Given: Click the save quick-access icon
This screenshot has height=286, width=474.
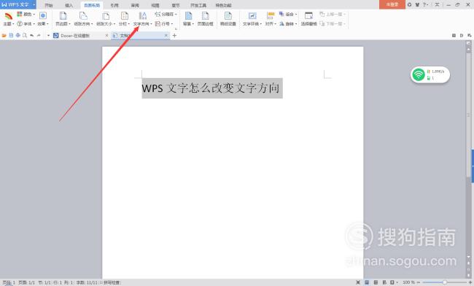Looking at the screenshot, I should tap(11, 35).
